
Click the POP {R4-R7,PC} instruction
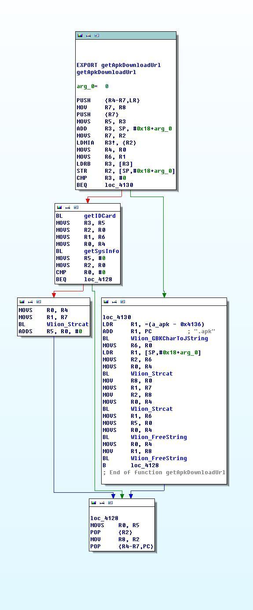tap(122, 547)
